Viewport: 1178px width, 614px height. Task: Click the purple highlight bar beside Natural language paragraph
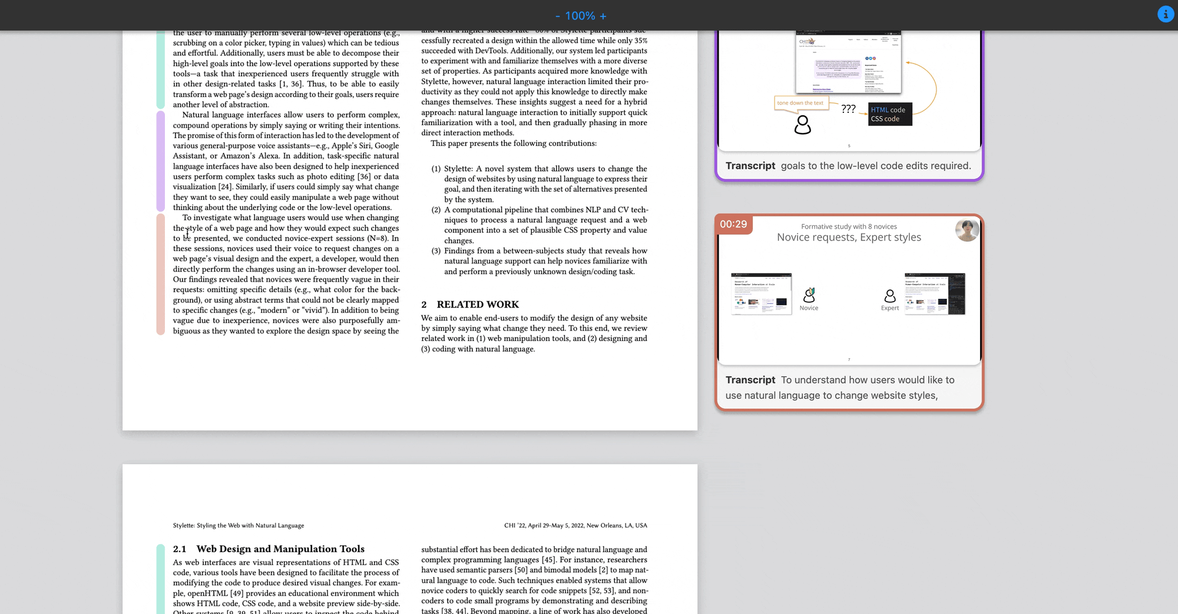click(x=160, y=161)
